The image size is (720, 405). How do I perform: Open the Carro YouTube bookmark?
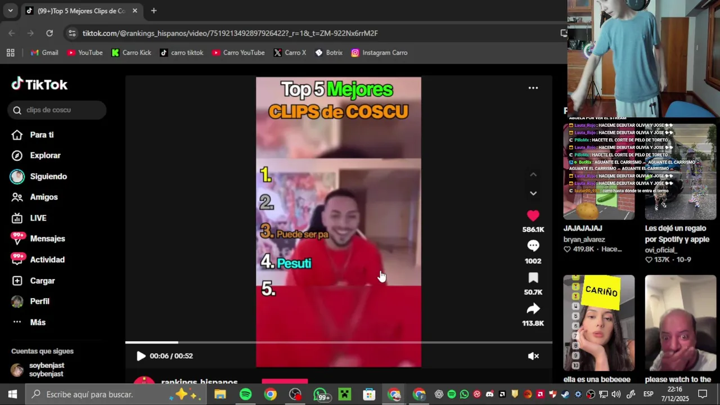pos(238,52)
